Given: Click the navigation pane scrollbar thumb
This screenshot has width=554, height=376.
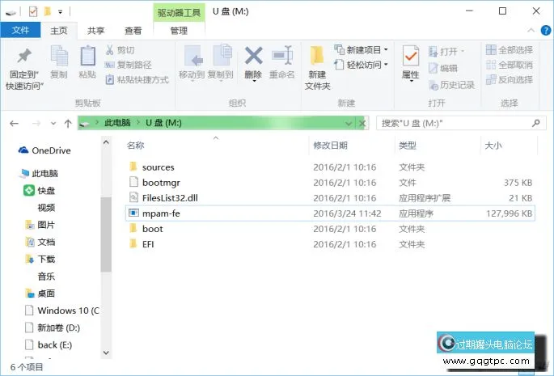Looking at the screenshot, I should tap(106, 234).
